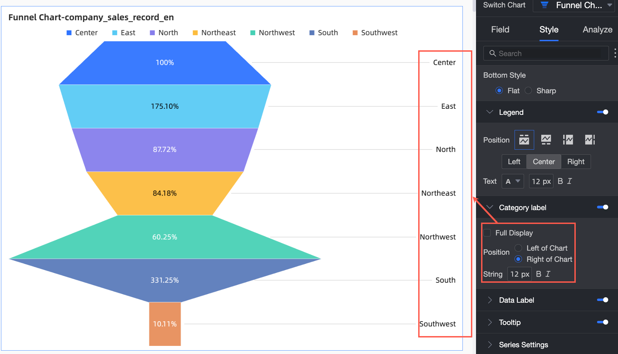Screen dimensions: 618x354
Task: Select Flat bottom style
Action: [x=499, y=91]
